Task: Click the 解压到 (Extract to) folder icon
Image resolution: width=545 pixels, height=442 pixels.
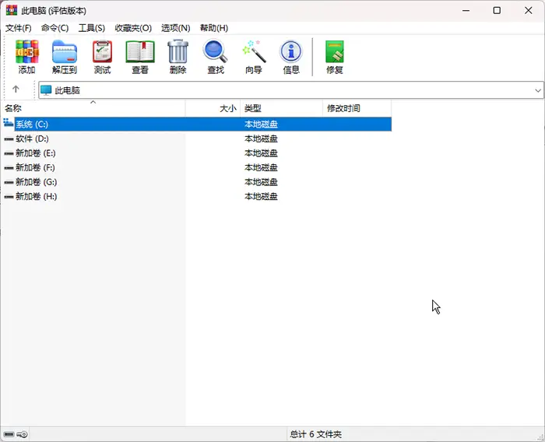Action: click(x=65, y=51)
